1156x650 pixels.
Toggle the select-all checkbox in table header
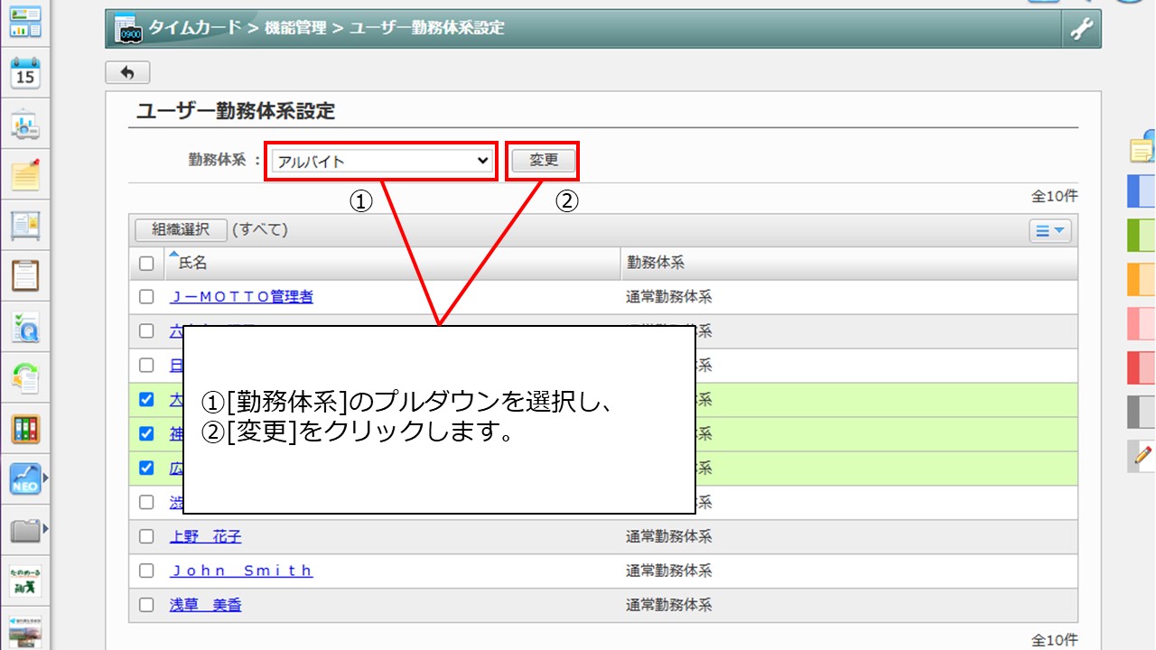(146, 264)
